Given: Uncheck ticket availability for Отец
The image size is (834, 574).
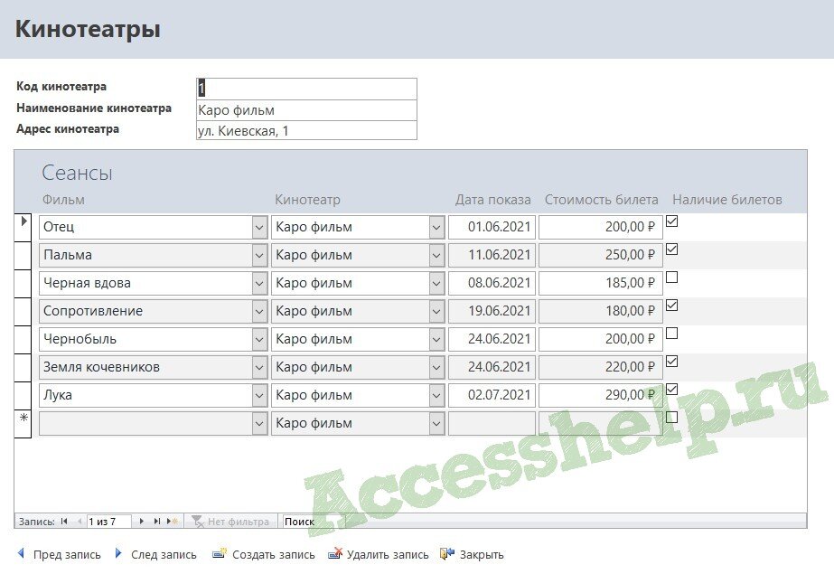Looking at the screenshot, I should tap(671, 221).
